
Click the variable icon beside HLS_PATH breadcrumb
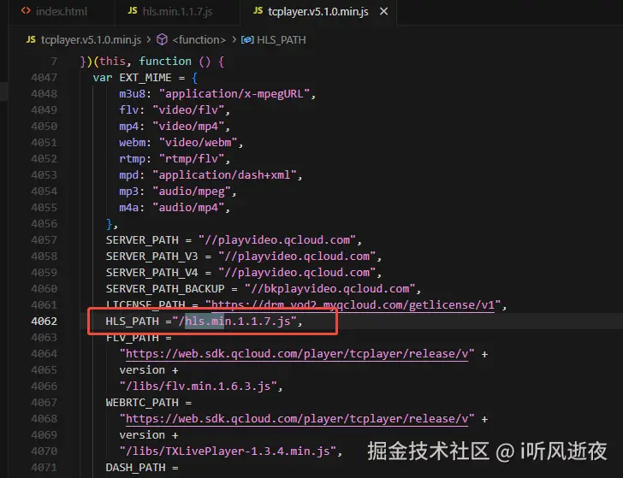click(247, 39)
